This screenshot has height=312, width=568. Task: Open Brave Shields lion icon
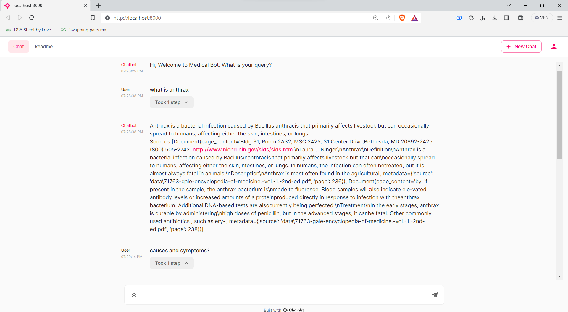coord(402,18)
